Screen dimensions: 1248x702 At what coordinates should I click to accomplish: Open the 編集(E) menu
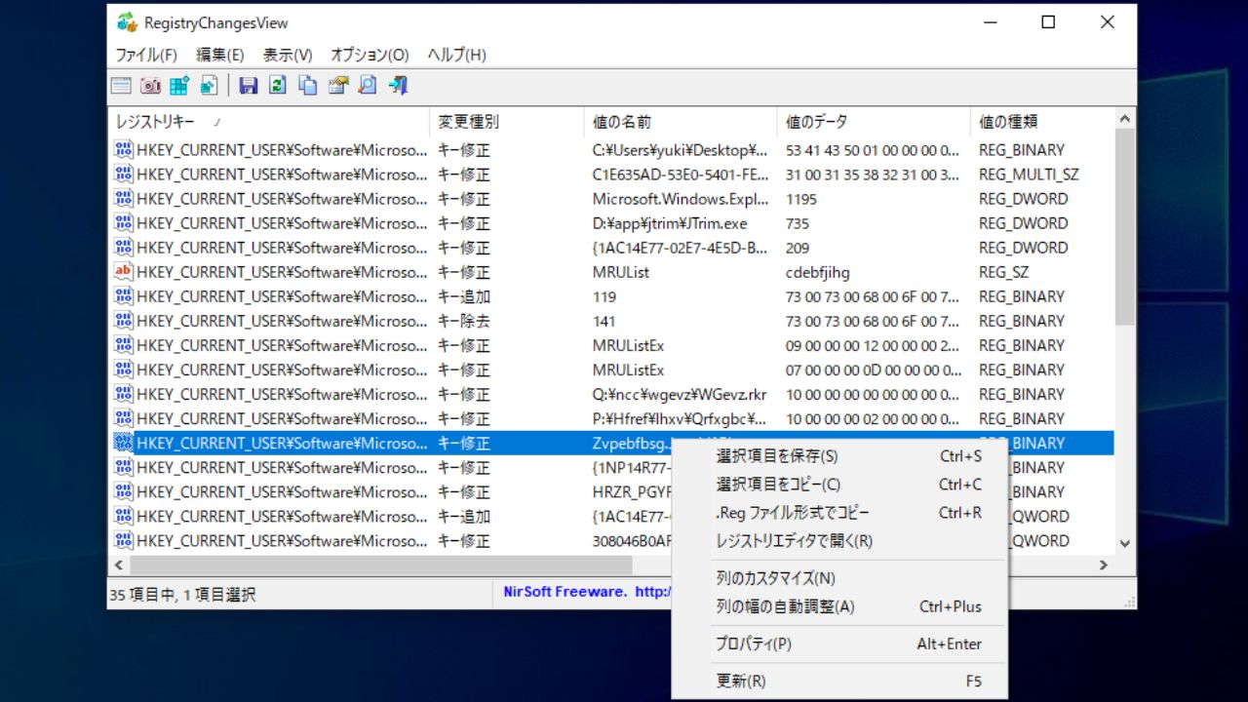click(x=220, y=55)
